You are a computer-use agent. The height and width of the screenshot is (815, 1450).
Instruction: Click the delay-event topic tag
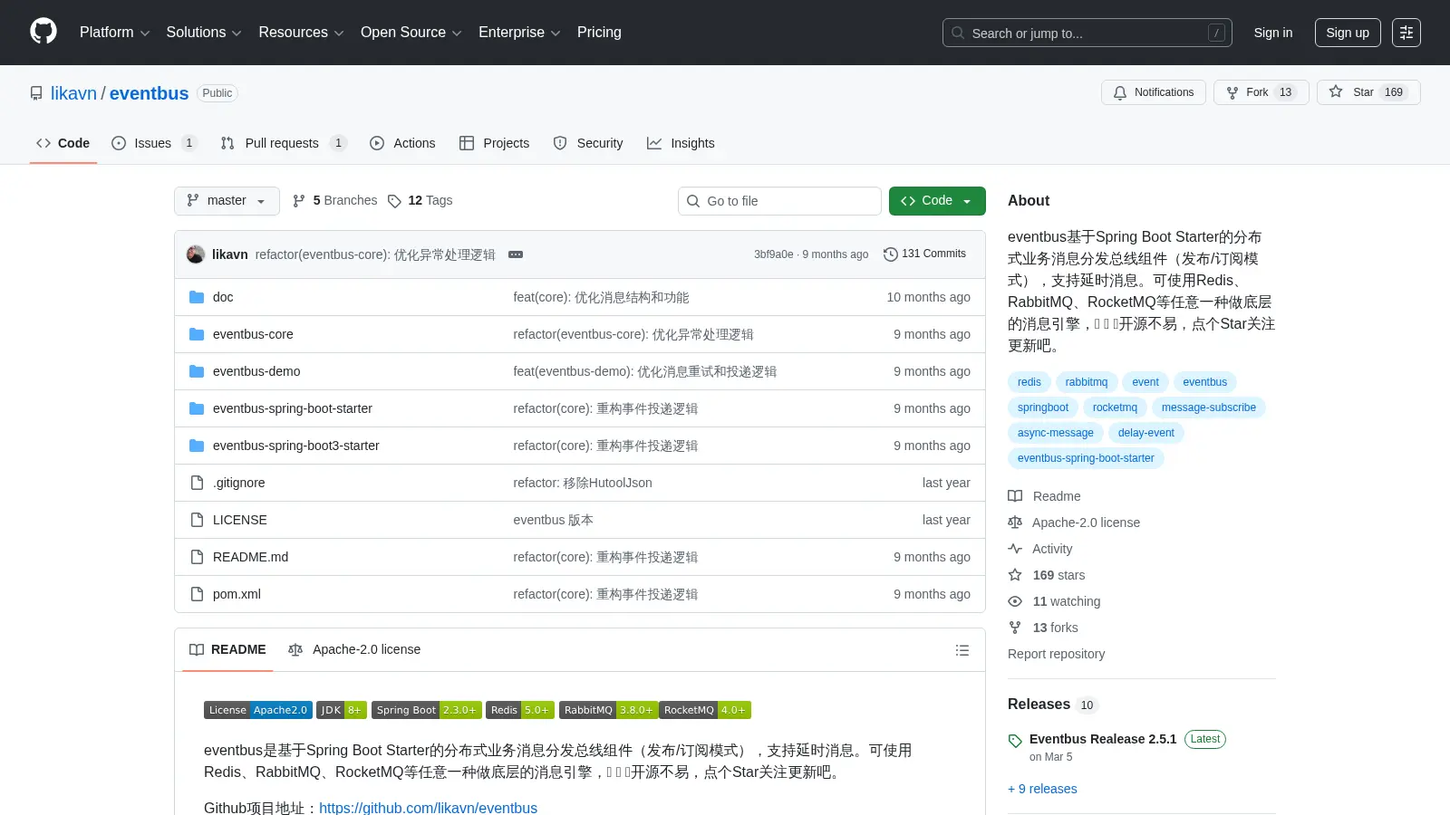pos(1146,433)
